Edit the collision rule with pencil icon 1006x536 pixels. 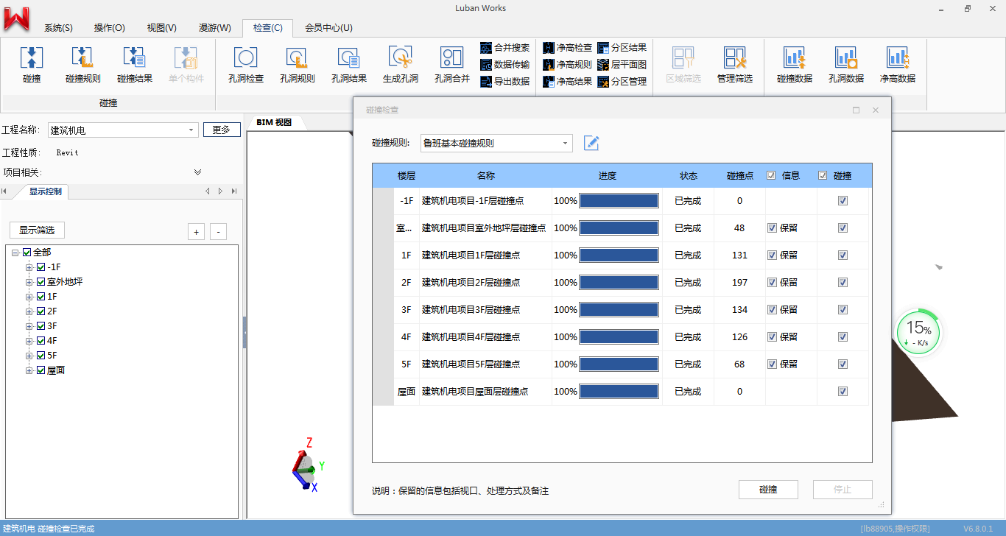tap(591, 143)
